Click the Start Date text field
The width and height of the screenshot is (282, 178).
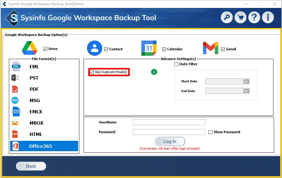pos(224,81)
